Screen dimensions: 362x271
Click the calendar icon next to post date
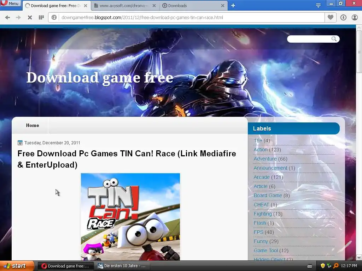point(20,143)
